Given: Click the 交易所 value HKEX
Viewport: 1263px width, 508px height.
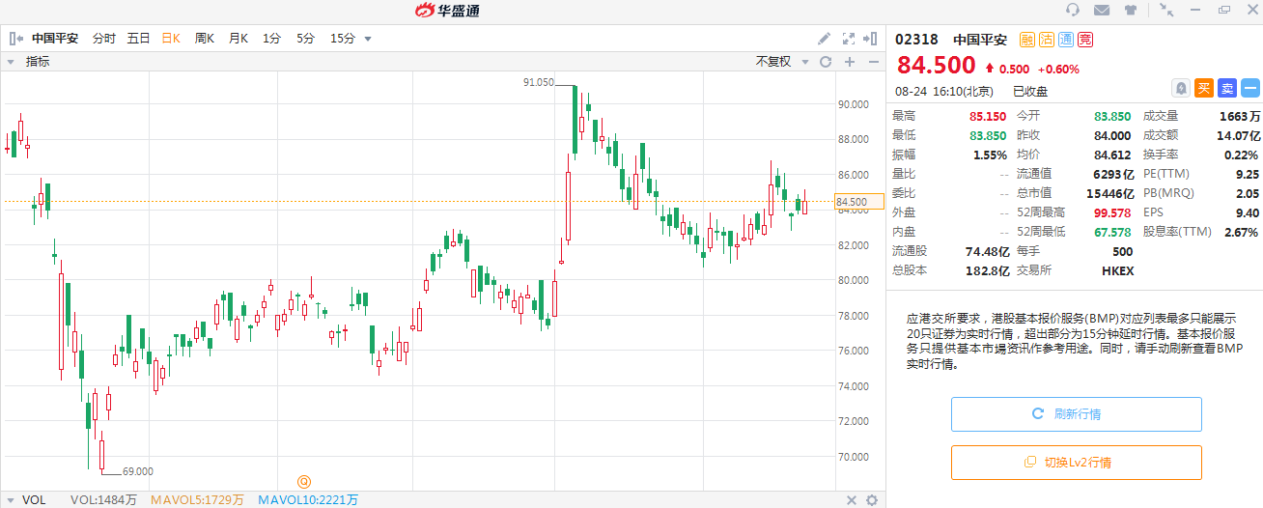Looking at the screenshot, I should point(1117,270).
